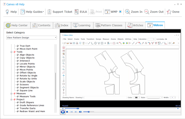Image resolution: width=185 pixels, height=119 pixels.
Task: Click the rewind arrows on seek bar
Action: point(63,108)
